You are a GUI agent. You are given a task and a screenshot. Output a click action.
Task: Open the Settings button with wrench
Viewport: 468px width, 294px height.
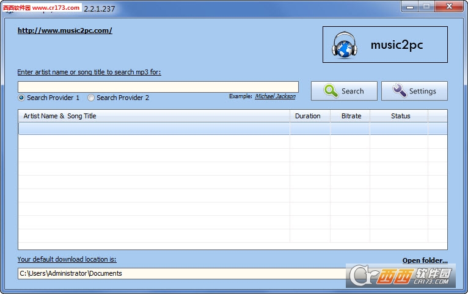pyautogui.click(x=414, y=91)
